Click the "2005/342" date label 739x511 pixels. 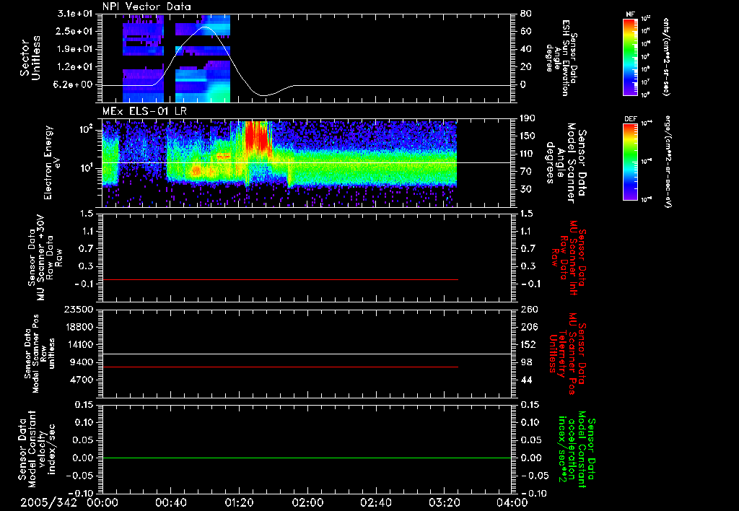click(x=48, y=502)
